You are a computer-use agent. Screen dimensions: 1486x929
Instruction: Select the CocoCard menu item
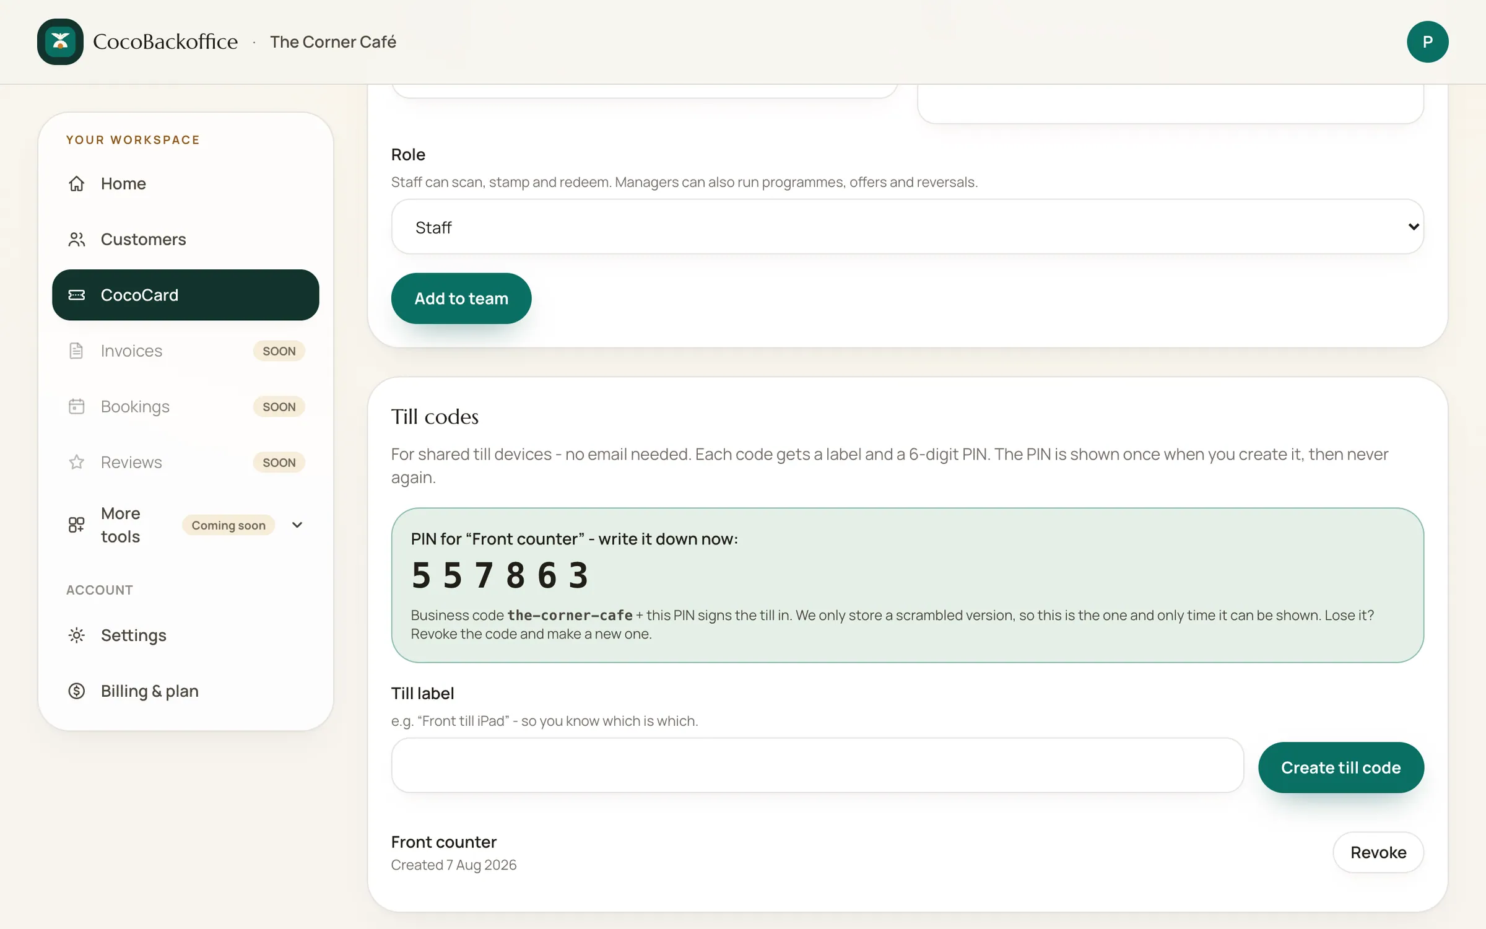[x=186, y=295]
